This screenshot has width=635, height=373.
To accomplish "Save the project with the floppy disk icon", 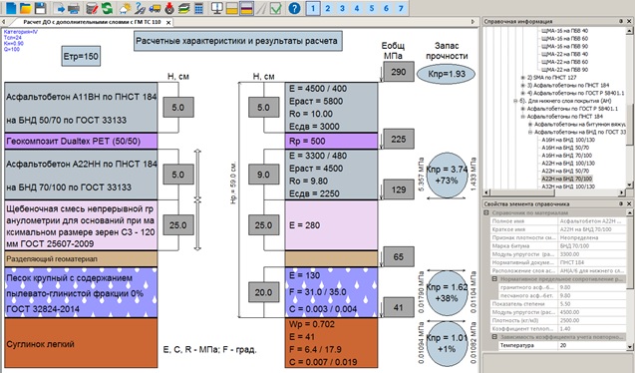I will coord(40,8).
